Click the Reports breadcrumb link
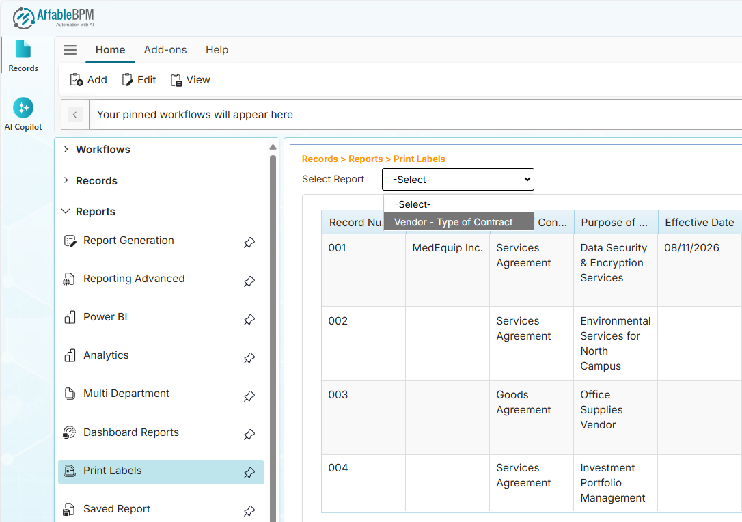The width and height of the screenshot is (742, 522). tap(366, 159)
